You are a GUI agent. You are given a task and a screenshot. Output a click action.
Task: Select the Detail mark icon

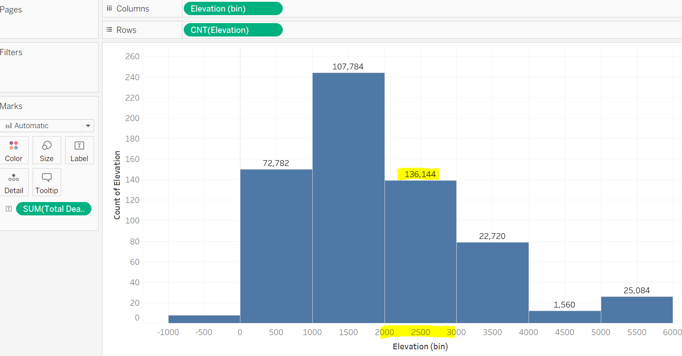coord(14,182)
